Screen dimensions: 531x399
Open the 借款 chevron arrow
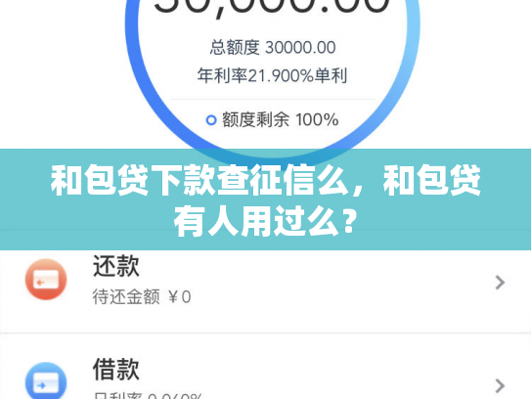pyautogui.click(x=500, y=385)
